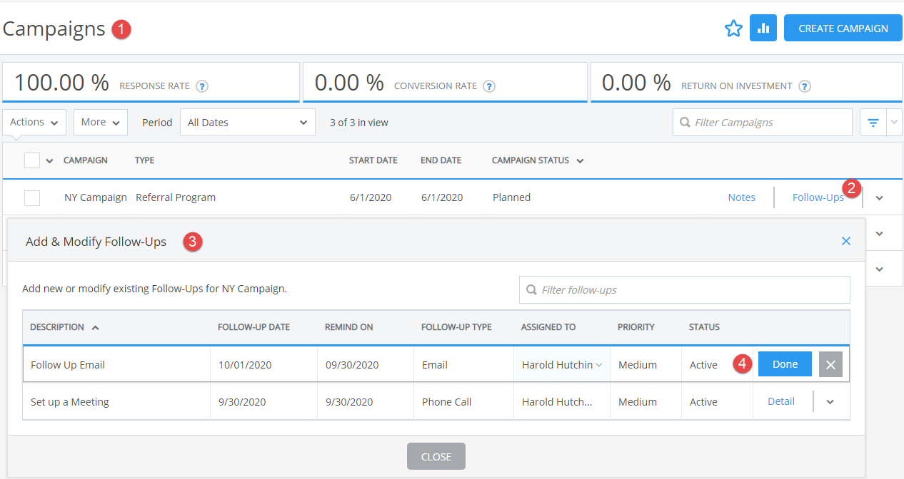Open Notes for NY Campaign
The height and width of the screenshot is (479, 904).
click(x=742, y=197)
